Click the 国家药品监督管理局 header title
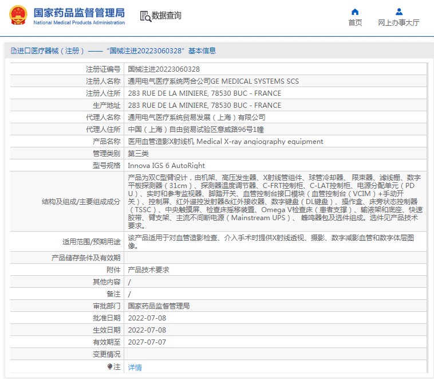Screen dimensions: 434x379 79,13
